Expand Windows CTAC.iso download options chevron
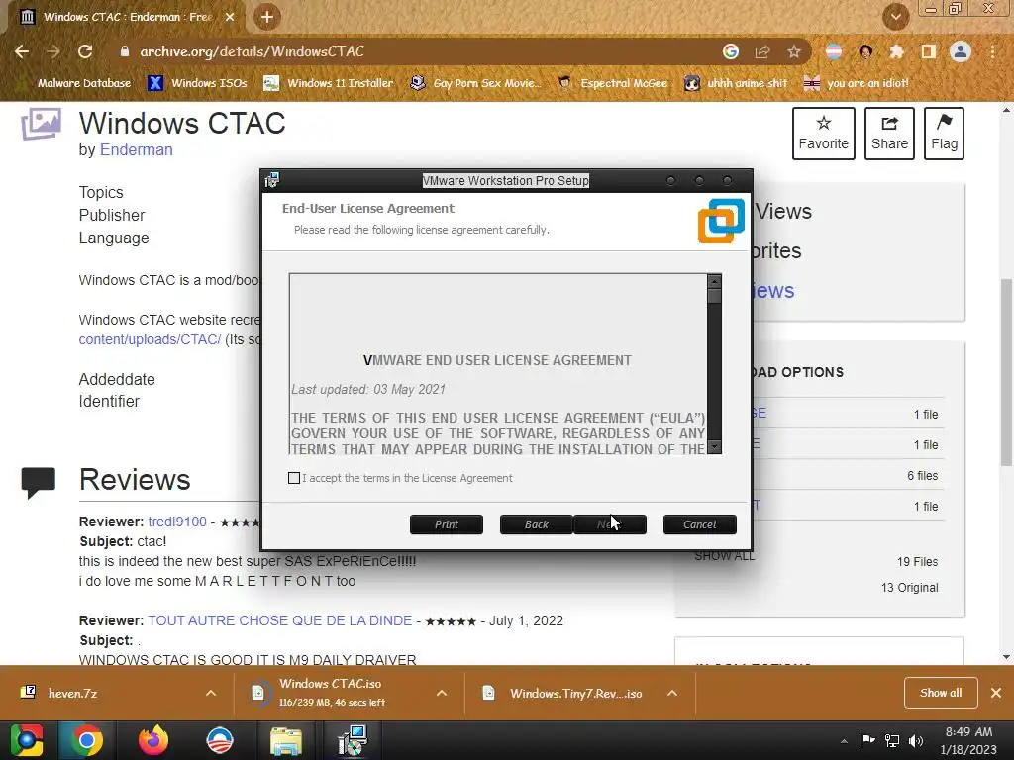Image resolution: width=1014 pixels, height=760 pixels. tap(442, 693)
